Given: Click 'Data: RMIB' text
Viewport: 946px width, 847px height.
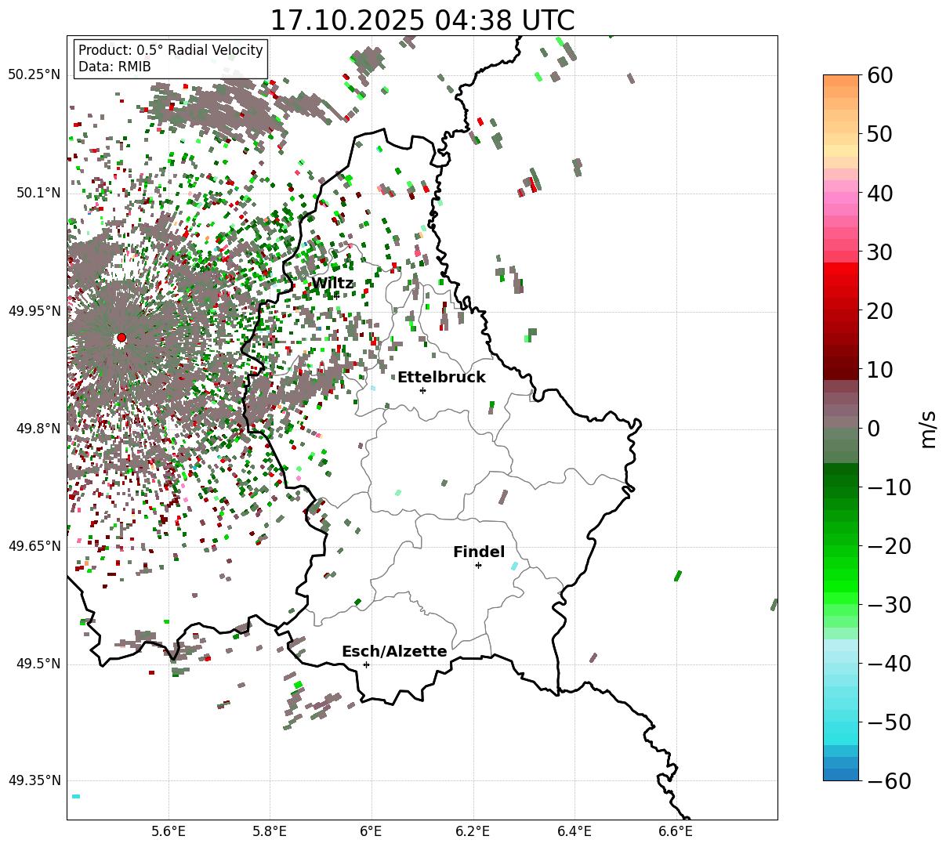Looking at the screenshot, I should (114, 67).
